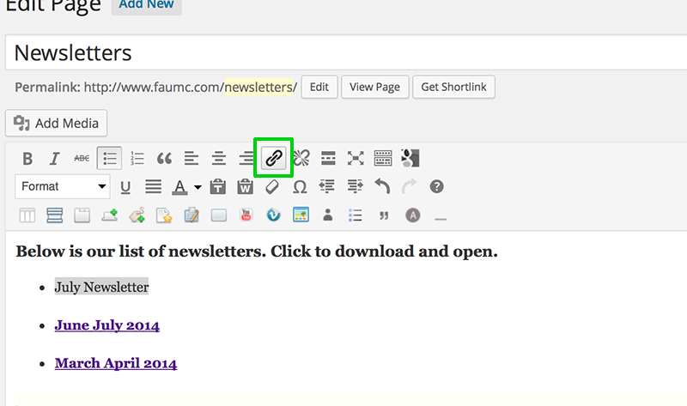Click the Insert More tag icon
The height and width of the screenshot is (406, 687).
[328, 158]
